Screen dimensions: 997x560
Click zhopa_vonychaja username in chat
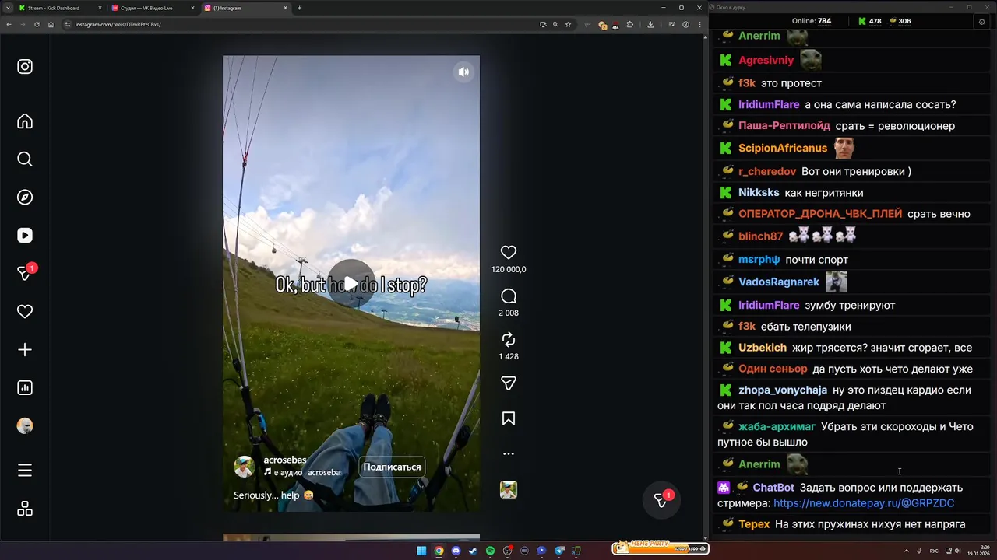pyautogui.click(x=783, y=390)
